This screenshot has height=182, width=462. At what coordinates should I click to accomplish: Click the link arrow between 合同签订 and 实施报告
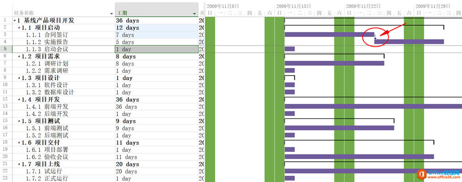point(375,37)
